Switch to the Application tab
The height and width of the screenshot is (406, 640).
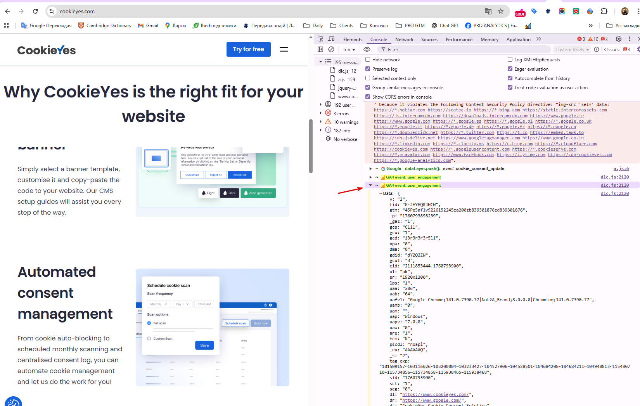click(518, 40)
